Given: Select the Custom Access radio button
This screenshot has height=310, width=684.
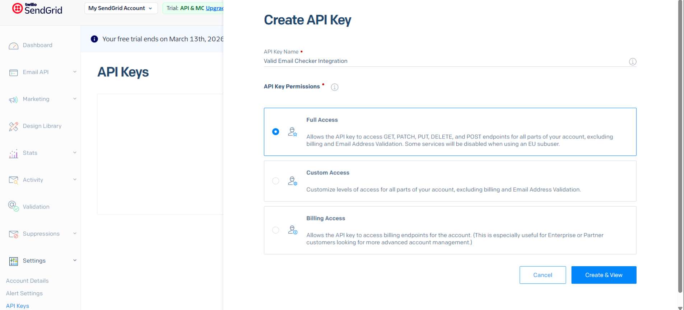Looking at the screenshot, I should pos(275,181).
